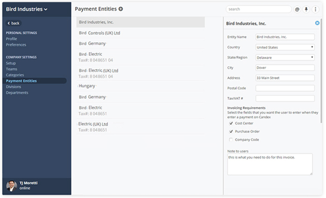Open the @ mentions icon
The width and height of the screenshot is (326, 198).
point(297,9)
